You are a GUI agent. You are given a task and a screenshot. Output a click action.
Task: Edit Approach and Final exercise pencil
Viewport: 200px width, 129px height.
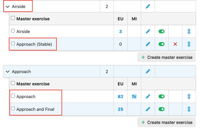[x=148, y=109]
